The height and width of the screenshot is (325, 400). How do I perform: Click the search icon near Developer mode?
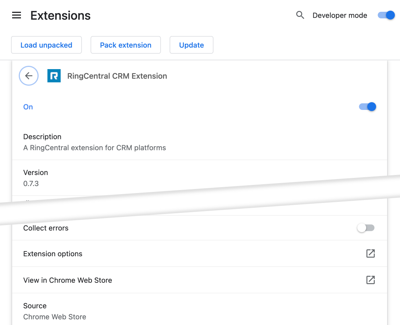300,15
